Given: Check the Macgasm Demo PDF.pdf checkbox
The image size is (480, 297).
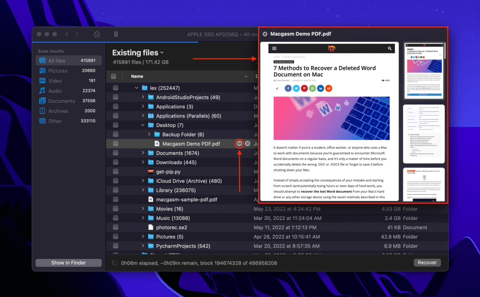Looking at the screenshot, I should pyautogui.click(x=116, y=144).
